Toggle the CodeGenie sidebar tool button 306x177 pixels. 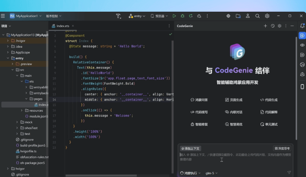[x=302, y=35]
